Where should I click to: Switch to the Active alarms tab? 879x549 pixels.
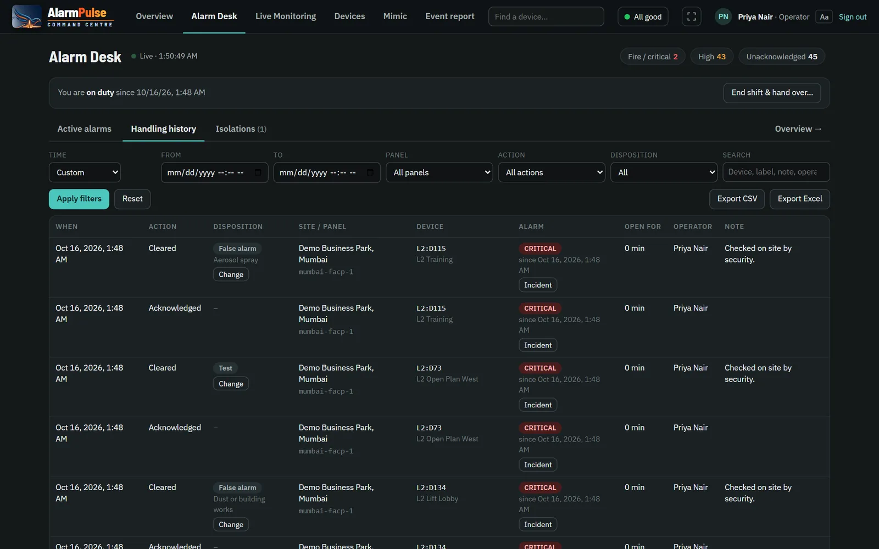coord(84,128)
